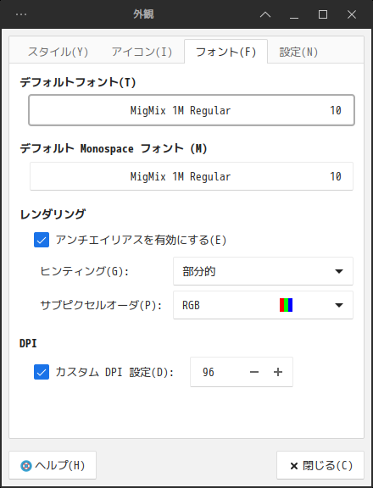Expand the ヒンティング dropdown showing 部分的
This screenshot has height=488, width=373.
(263, 271)
